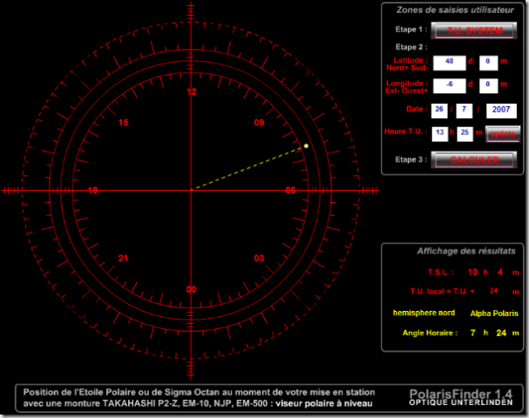This screenshot has height=418, width=529.
Task: Edit the date year field showing 2007
Action: pyautogui.click(x=501, y=110)
